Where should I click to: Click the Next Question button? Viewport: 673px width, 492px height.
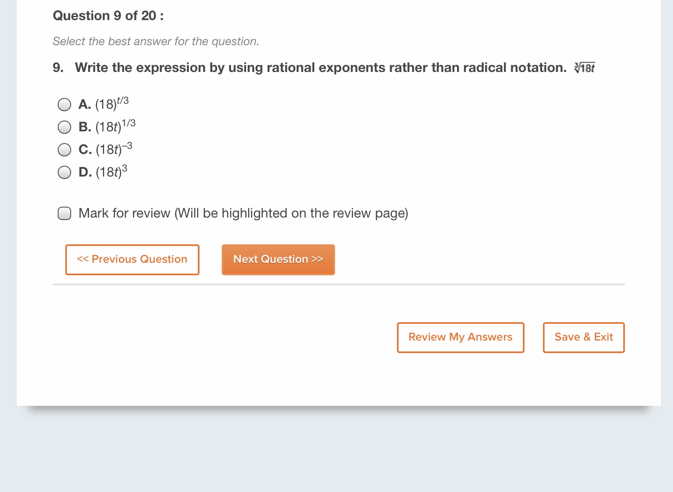point(278,259)
